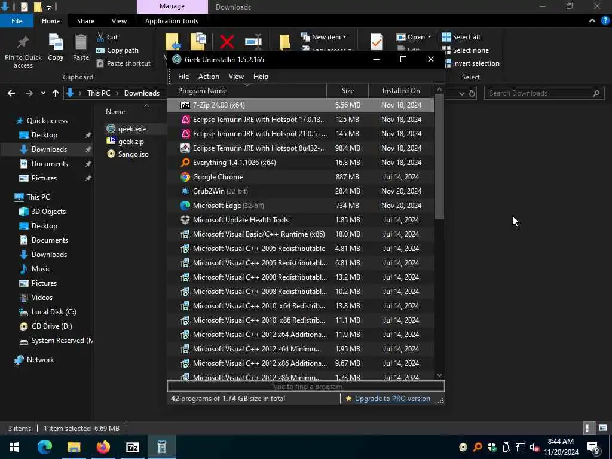This screenshot has width=612, height=459.
Task: Open address bar history dropdown
Action: click(x=462, y=93)
